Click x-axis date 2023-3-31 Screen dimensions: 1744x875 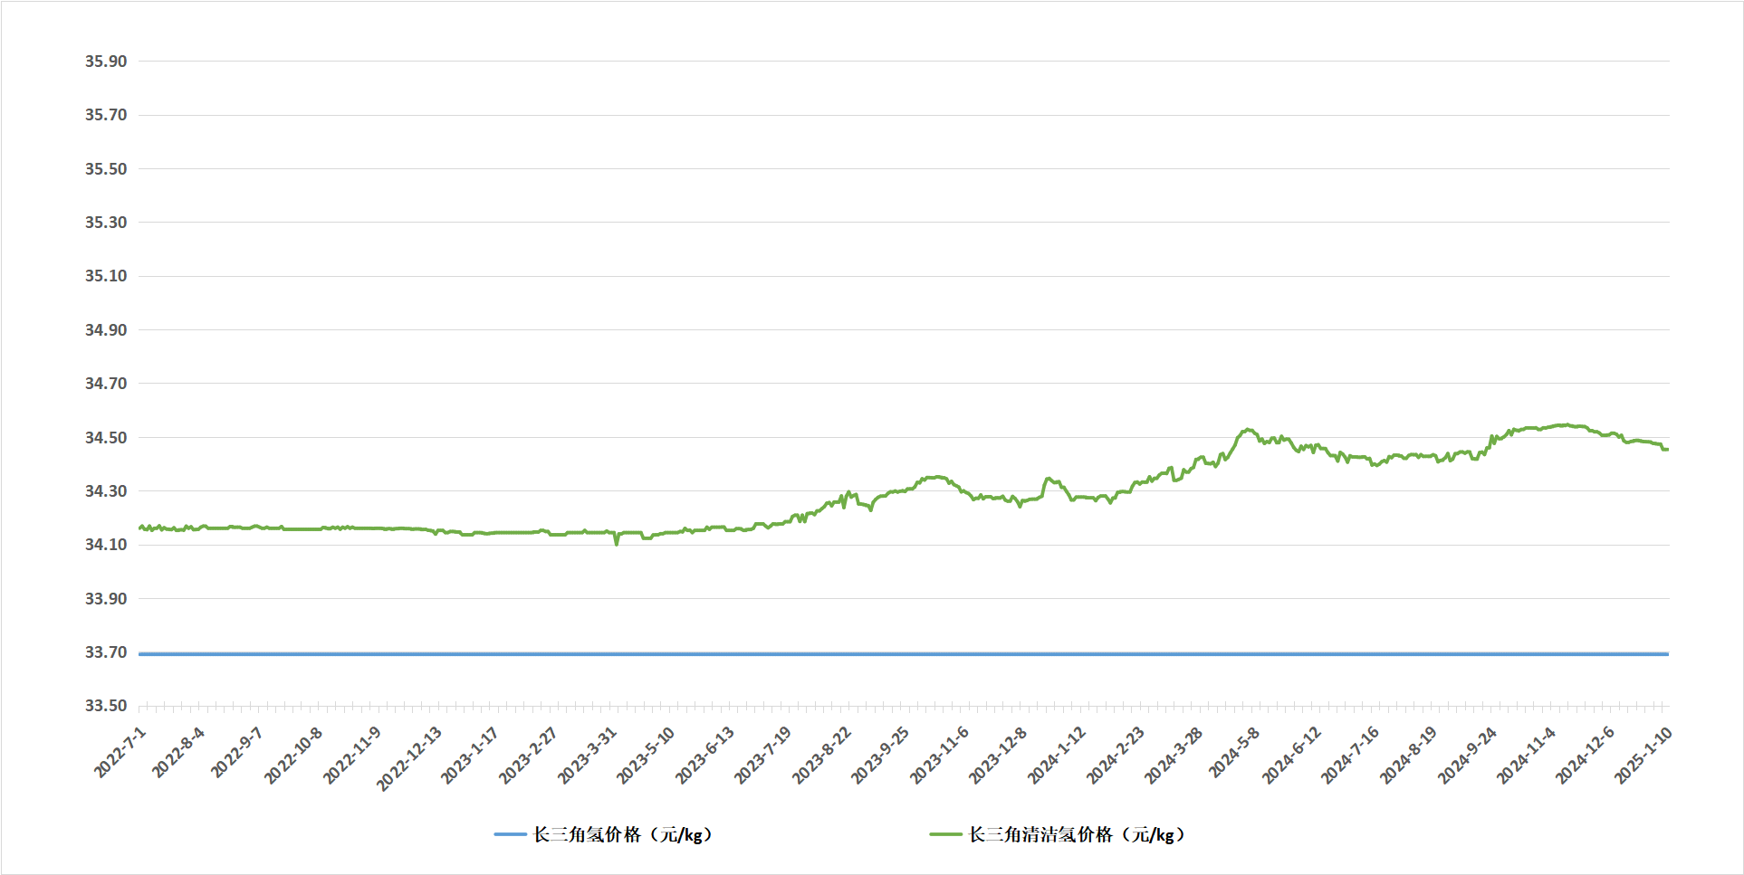point(587,756)
